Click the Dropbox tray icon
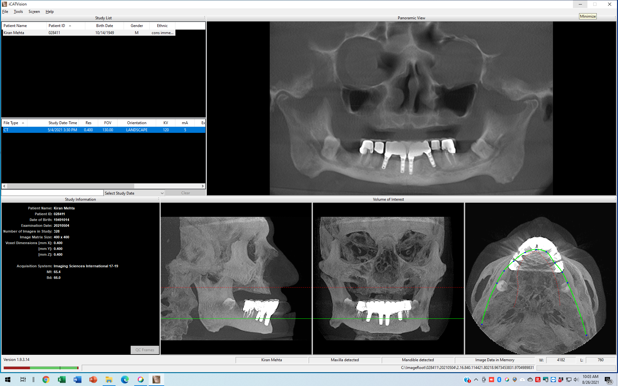The height and width of the screenshot is (386, 618). click(x=561, y=380)
